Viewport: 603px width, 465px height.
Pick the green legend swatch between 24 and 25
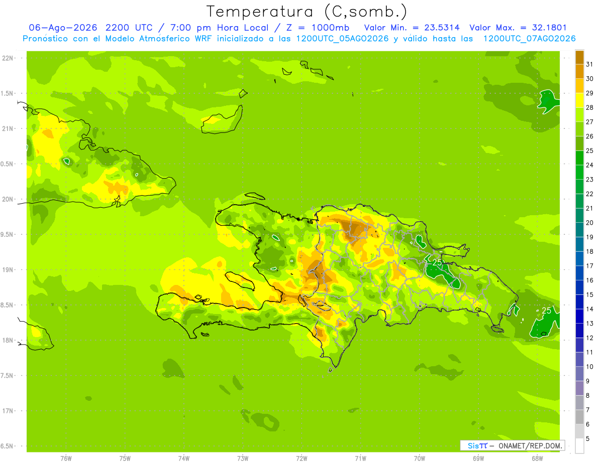pyautogui.click(x=579, y=158)
